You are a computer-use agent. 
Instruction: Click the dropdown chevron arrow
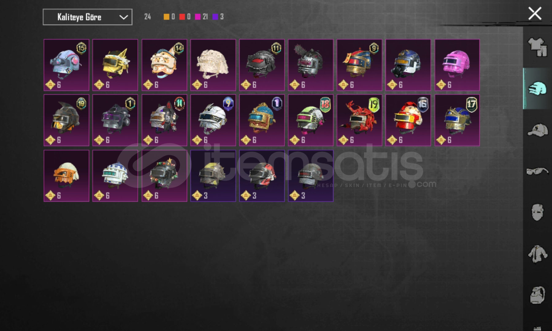(x=123, y=17)
